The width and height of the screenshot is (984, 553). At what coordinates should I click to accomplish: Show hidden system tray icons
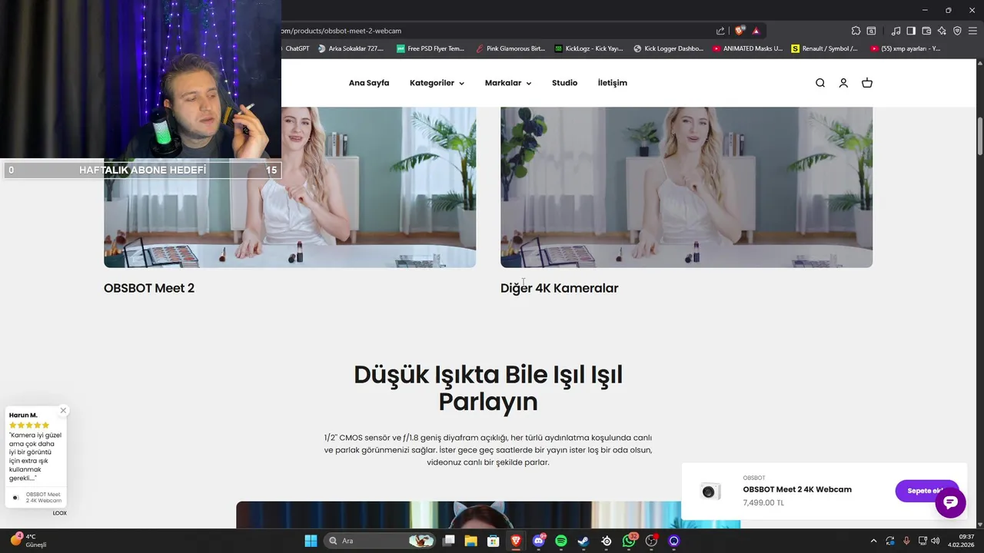coord(873,541)
